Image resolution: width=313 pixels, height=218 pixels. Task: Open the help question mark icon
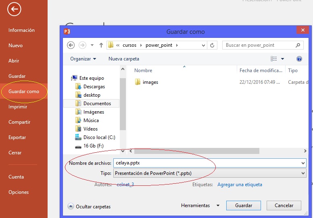click(x=299, y=59)
